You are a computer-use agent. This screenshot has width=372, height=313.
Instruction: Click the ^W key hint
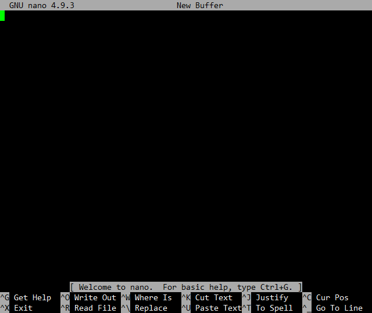click(x=126, y=297)
